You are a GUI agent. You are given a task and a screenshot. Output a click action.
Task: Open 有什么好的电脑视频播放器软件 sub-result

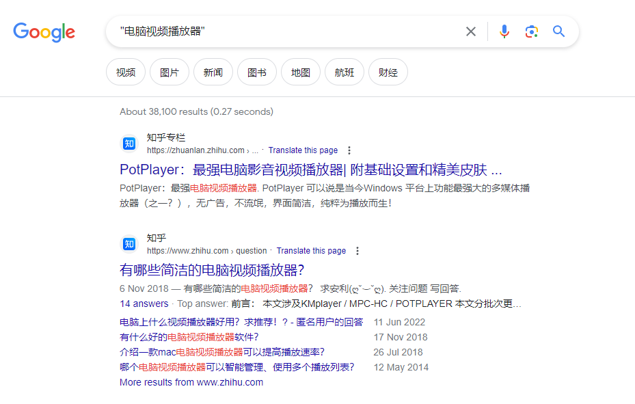point(189,337)
